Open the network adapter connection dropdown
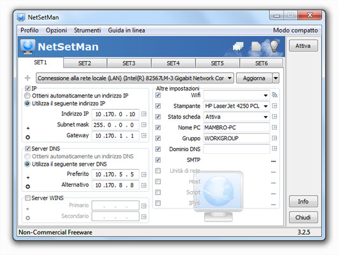This screenshot has width=338, height=255. click(135, 78)
